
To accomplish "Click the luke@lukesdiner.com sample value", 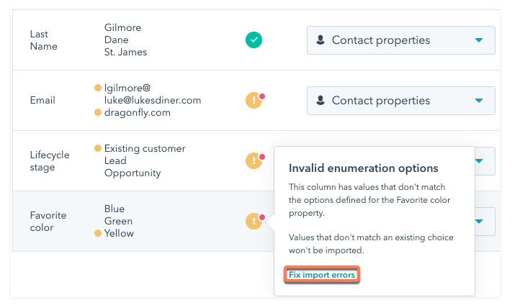I will [153, 100].
